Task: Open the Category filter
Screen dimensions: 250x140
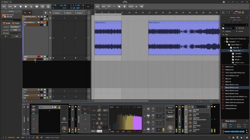Action: [227, 31]
